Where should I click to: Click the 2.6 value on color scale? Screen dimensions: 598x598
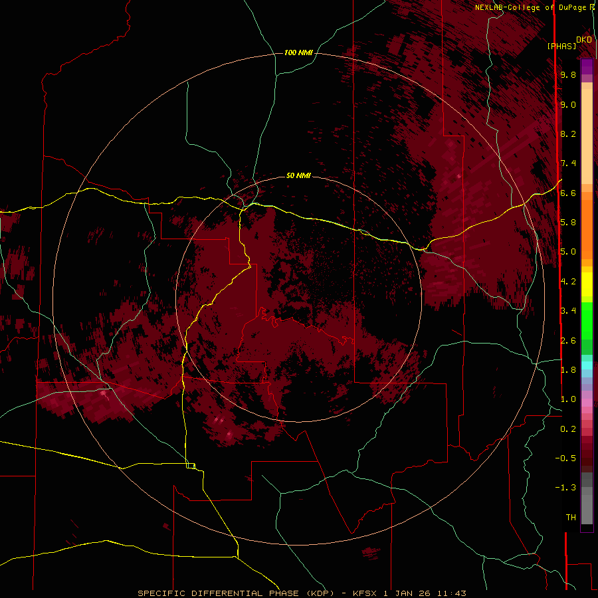click(x=568, y=341)
